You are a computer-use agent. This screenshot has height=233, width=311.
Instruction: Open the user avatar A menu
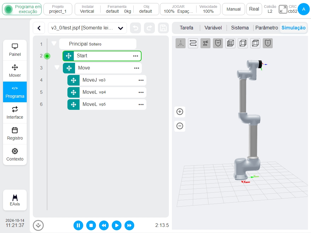304,9
